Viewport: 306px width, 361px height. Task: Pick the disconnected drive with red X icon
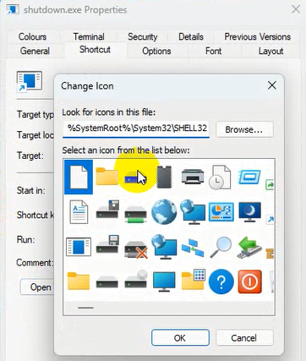point(136,249)
